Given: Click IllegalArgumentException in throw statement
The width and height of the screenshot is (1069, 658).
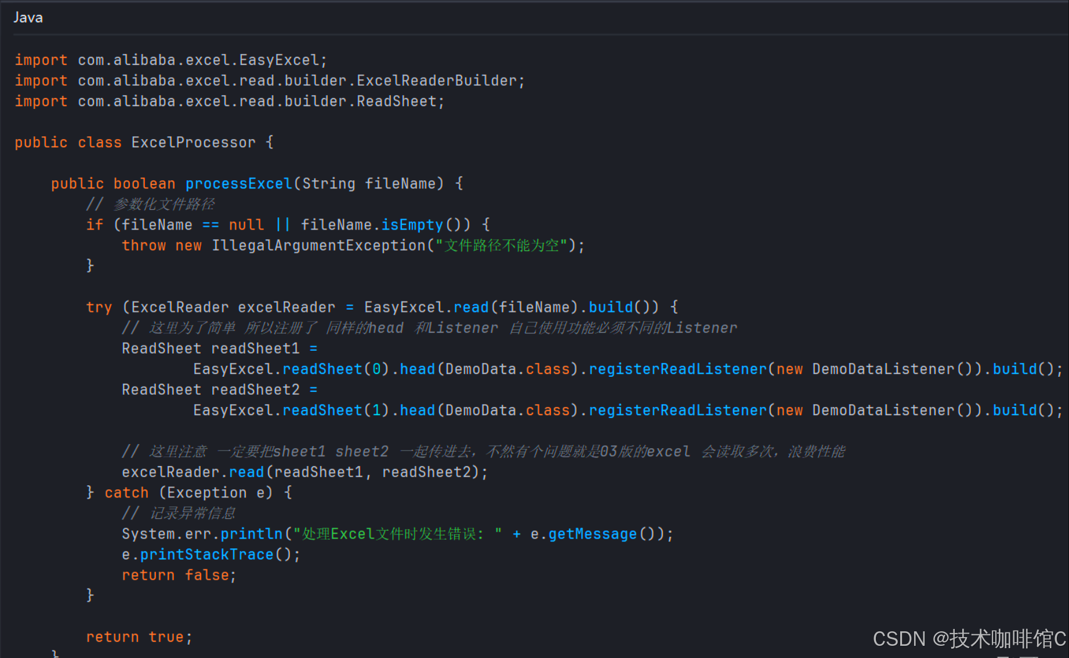Looking at the screenshot, I should [x=318, y=245].
